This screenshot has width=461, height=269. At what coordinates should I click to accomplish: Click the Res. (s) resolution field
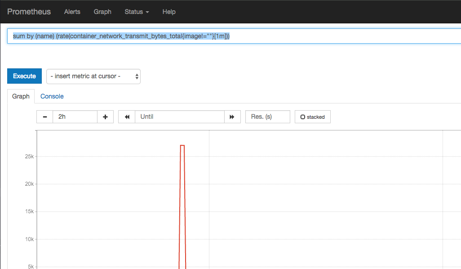[x=267, y=117]
